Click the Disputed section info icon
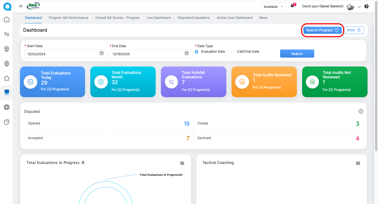The height and width of the screenshot is (204, 378). click(x=361, y=111)
